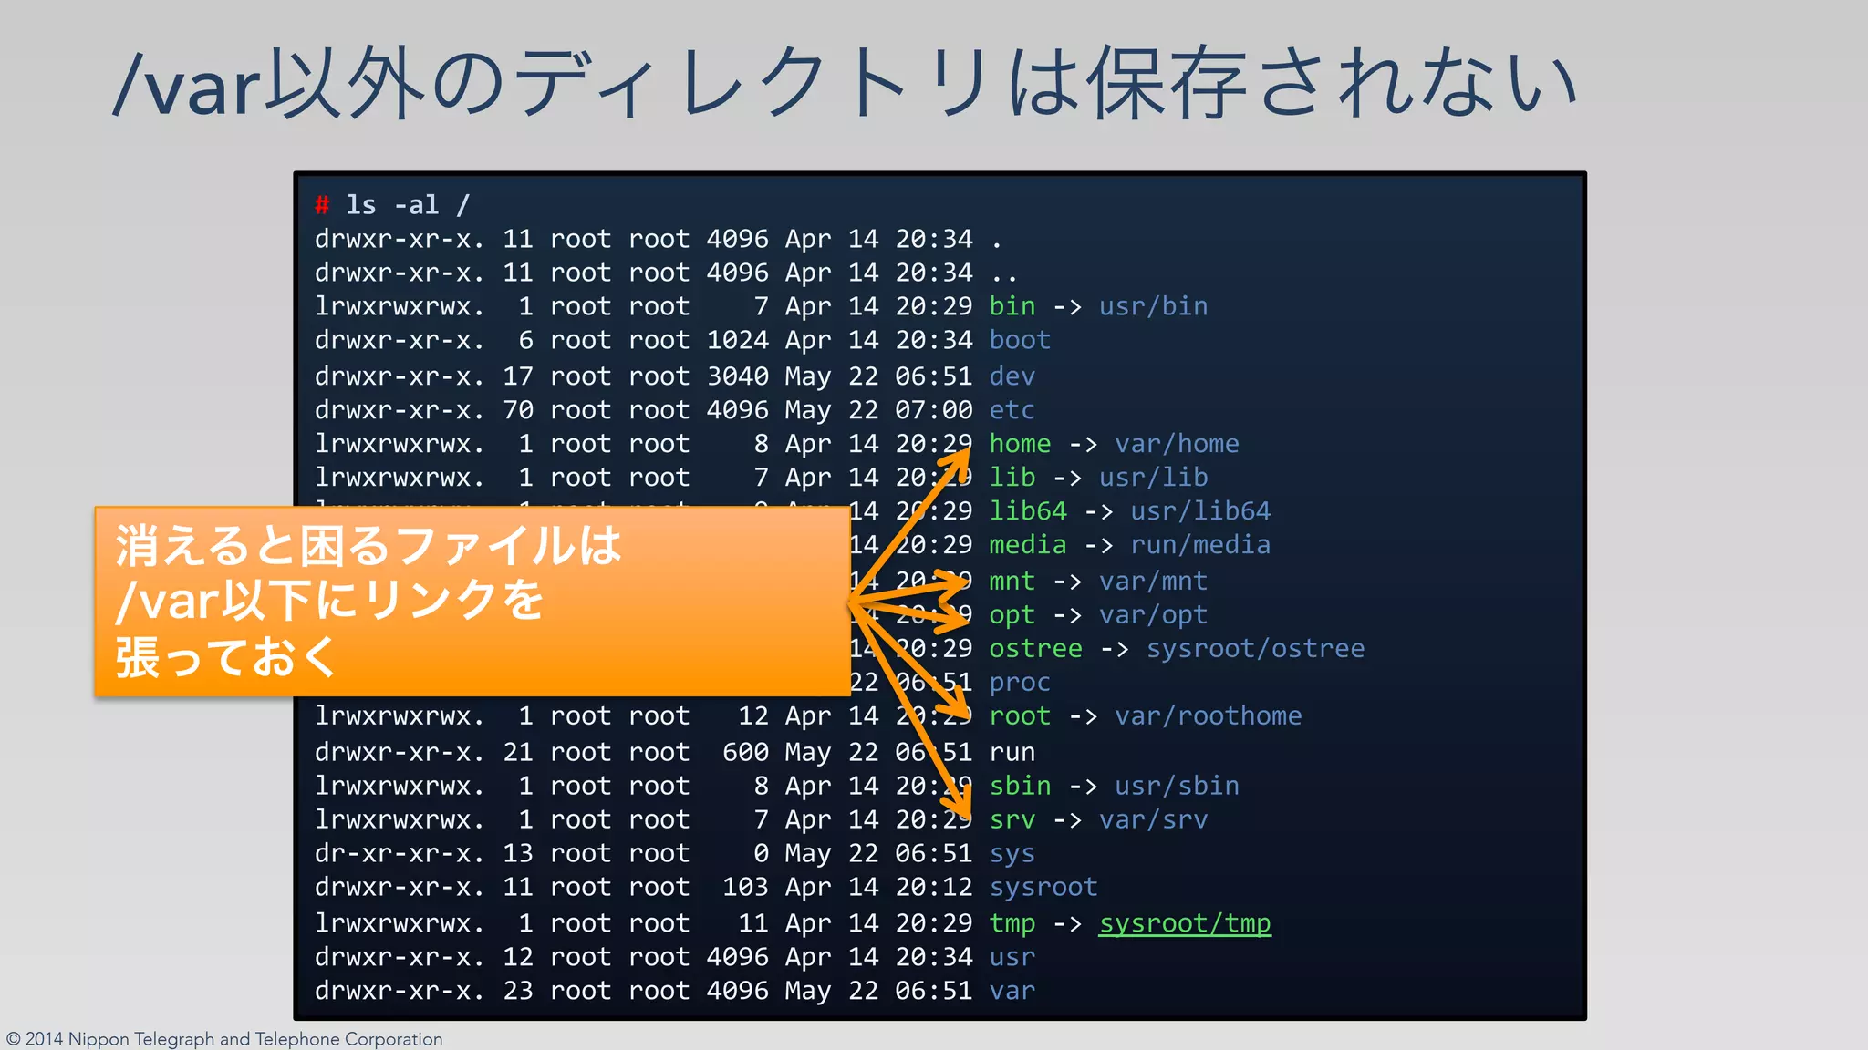1868x1050 pixels.
Task: Click the red hash prompt symbol
Action: click(x=322, y=205)
